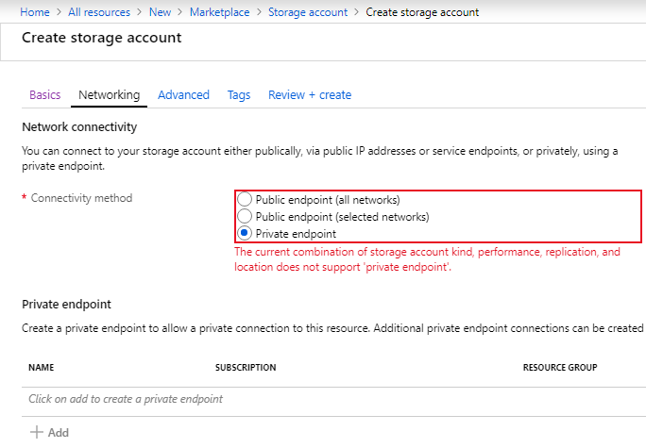Click the Connectivity method field label
This screenshot has width=646, height=448.
81,198
